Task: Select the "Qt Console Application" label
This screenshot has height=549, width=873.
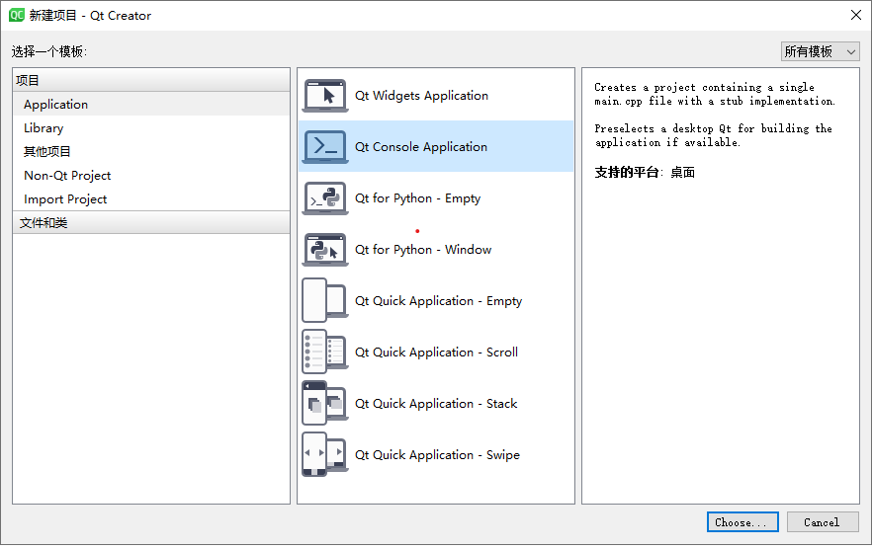Action: point(421,147)
